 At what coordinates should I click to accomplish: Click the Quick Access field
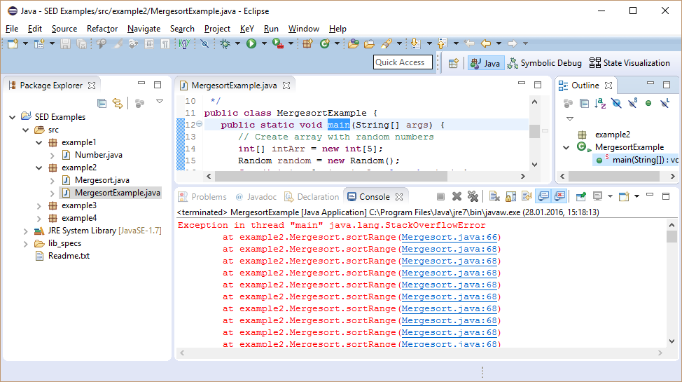(x=403, y=62)
